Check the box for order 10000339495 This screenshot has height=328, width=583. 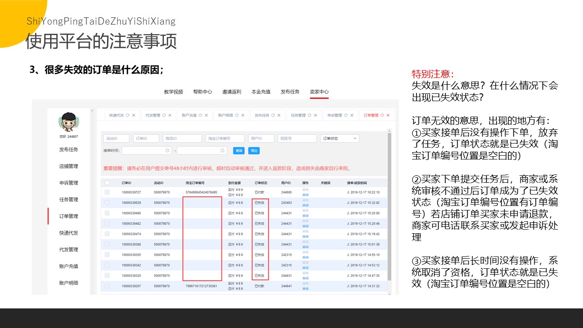(x=107, y=213)
